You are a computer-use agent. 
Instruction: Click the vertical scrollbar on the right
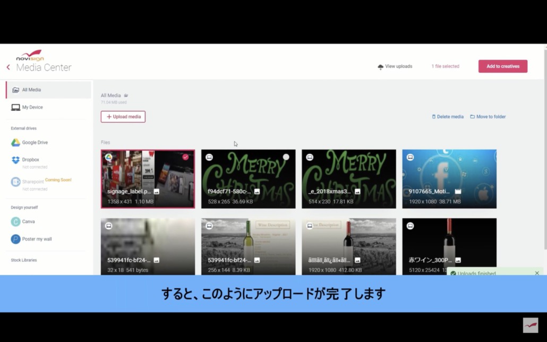[x=544, y=149]
